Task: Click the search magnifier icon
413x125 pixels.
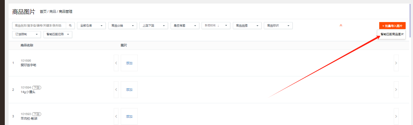Action: pyautogui.click(x=70, y=26)
